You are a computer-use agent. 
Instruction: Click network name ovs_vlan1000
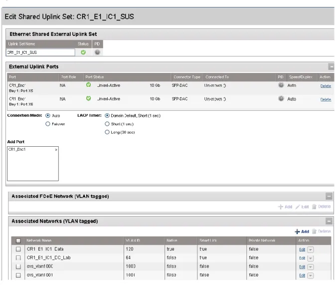40,267
